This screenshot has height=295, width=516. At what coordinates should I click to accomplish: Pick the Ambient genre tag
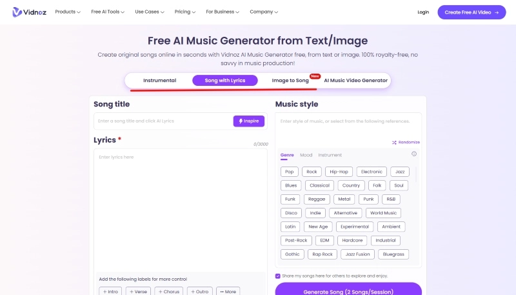(392, 227)
